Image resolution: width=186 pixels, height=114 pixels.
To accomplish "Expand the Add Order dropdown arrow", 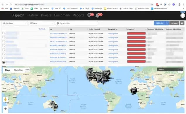I will [x=167, y=23].
